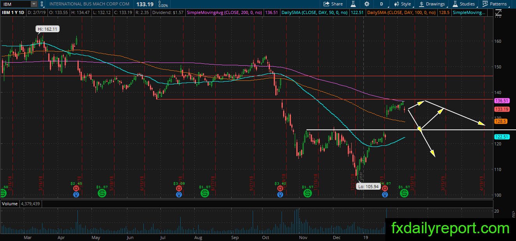Click the November $1.57 dividend icon
516x241 pixels.
tap(307, 192)
